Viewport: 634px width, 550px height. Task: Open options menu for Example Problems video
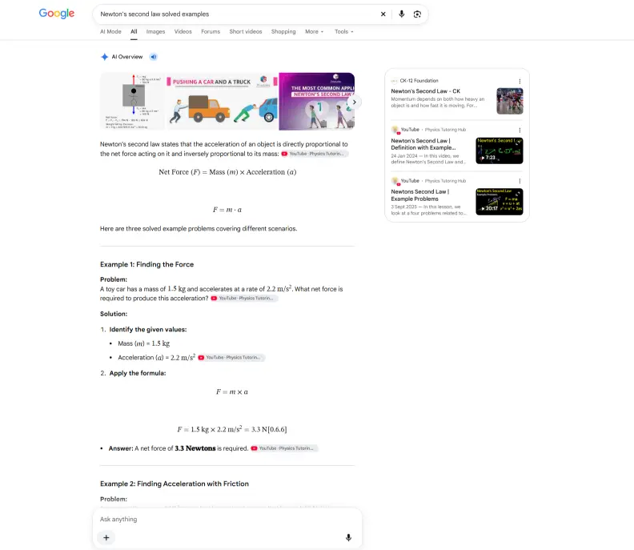pyautogui.click(x=520, y=181)
